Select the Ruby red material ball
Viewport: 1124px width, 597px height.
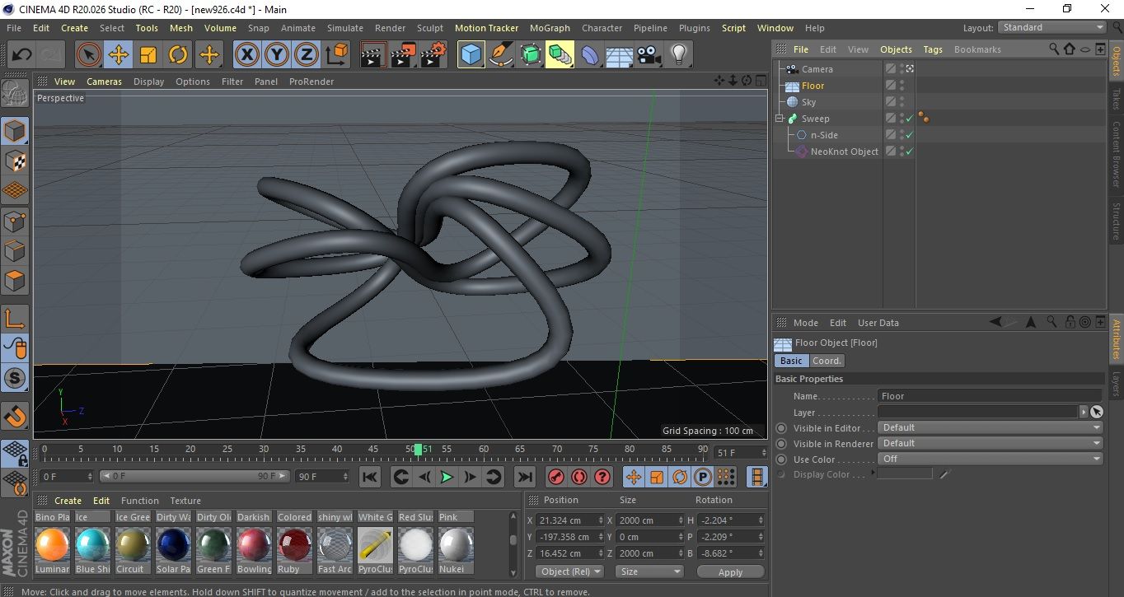pos(294,544)
